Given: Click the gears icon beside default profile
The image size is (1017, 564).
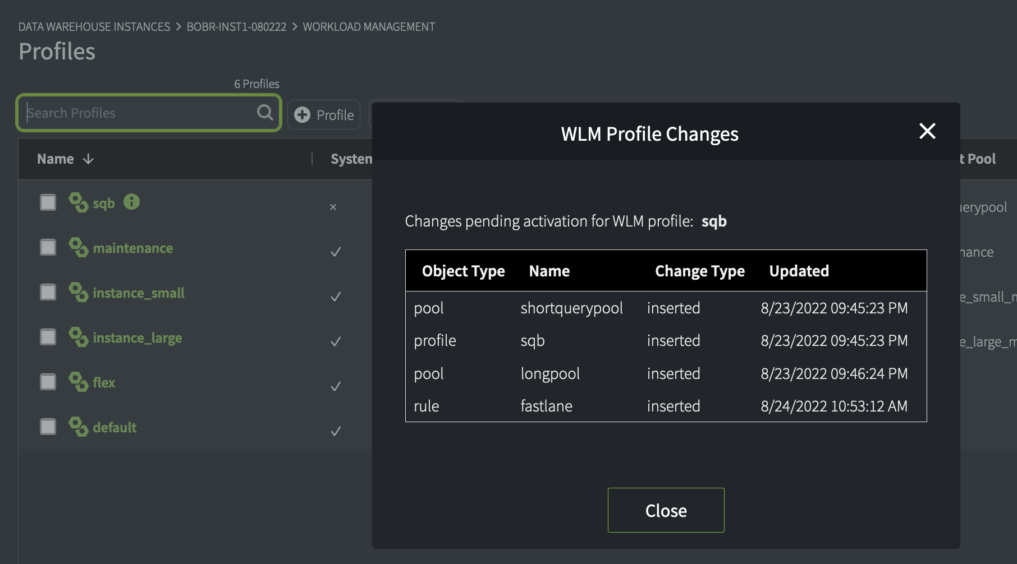Looking at the screenshot, I should pyautogui.click(x=78, y=427).
